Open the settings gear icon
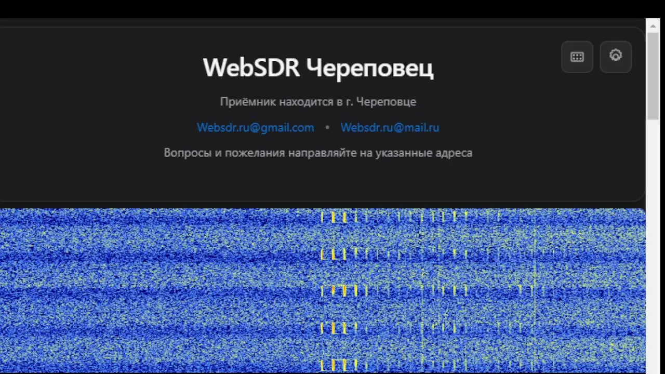665x374 pixels. [616, 57]
